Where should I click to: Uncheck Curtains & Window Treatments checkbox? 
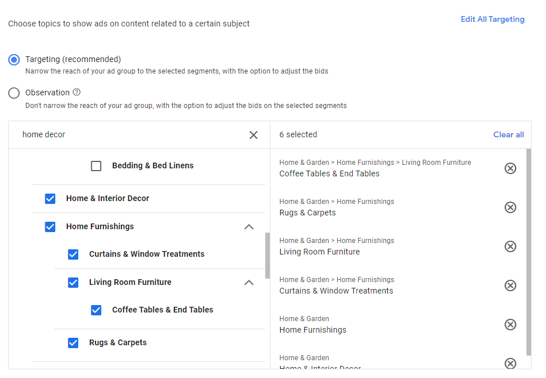tap(73, 254)
